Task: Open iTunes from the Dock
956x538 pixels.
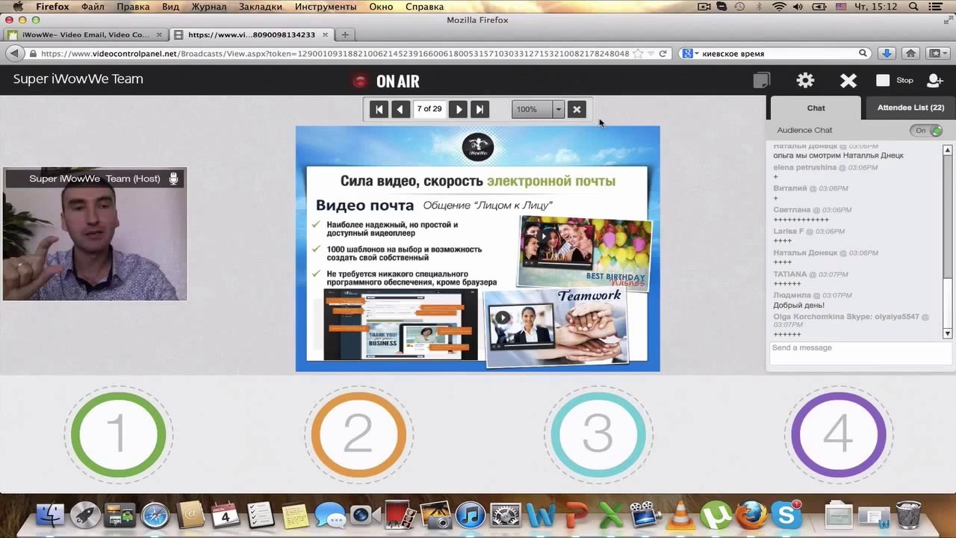Action: 471,515
